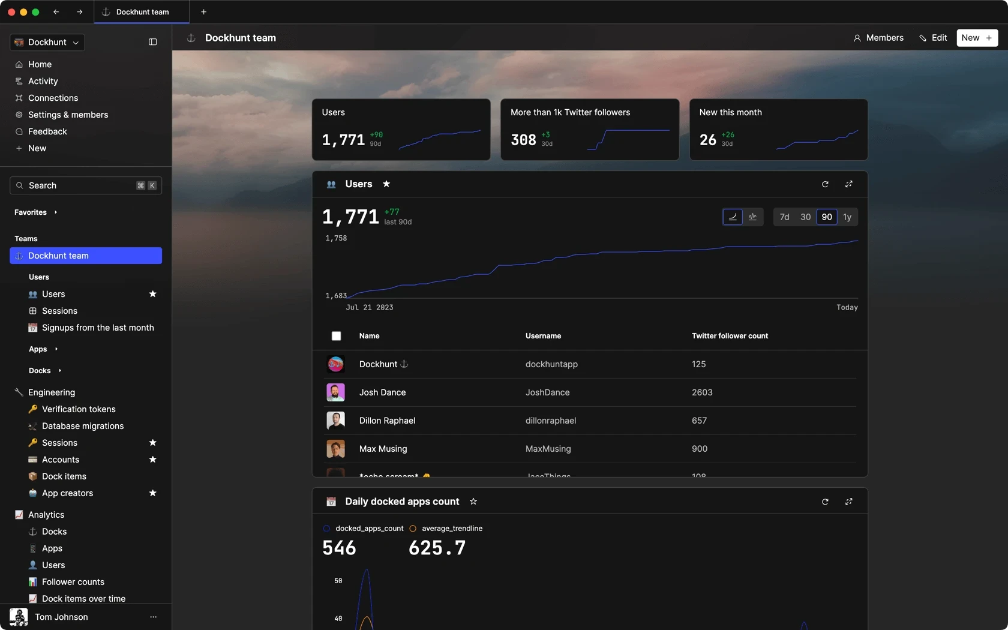Open More than 1k Twitter followers card
Viewport: 1008px width, 630px height.
pyautogui.click(x=590, y=130)
